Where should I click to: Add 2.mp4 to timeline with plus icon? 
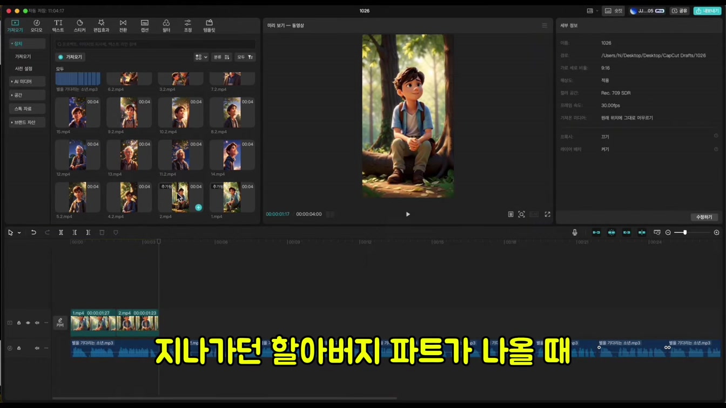pyautogui.click(x=198, y=207)
